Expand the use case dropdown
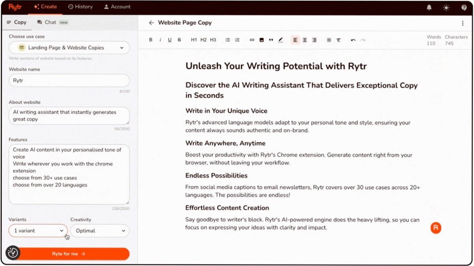Viewport: 474px width, 266px height. (69, 48)
